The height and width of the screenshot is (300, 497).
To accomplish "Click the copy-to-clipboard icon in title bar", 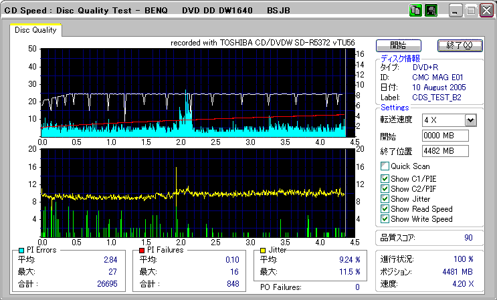I will pos(415,10).
